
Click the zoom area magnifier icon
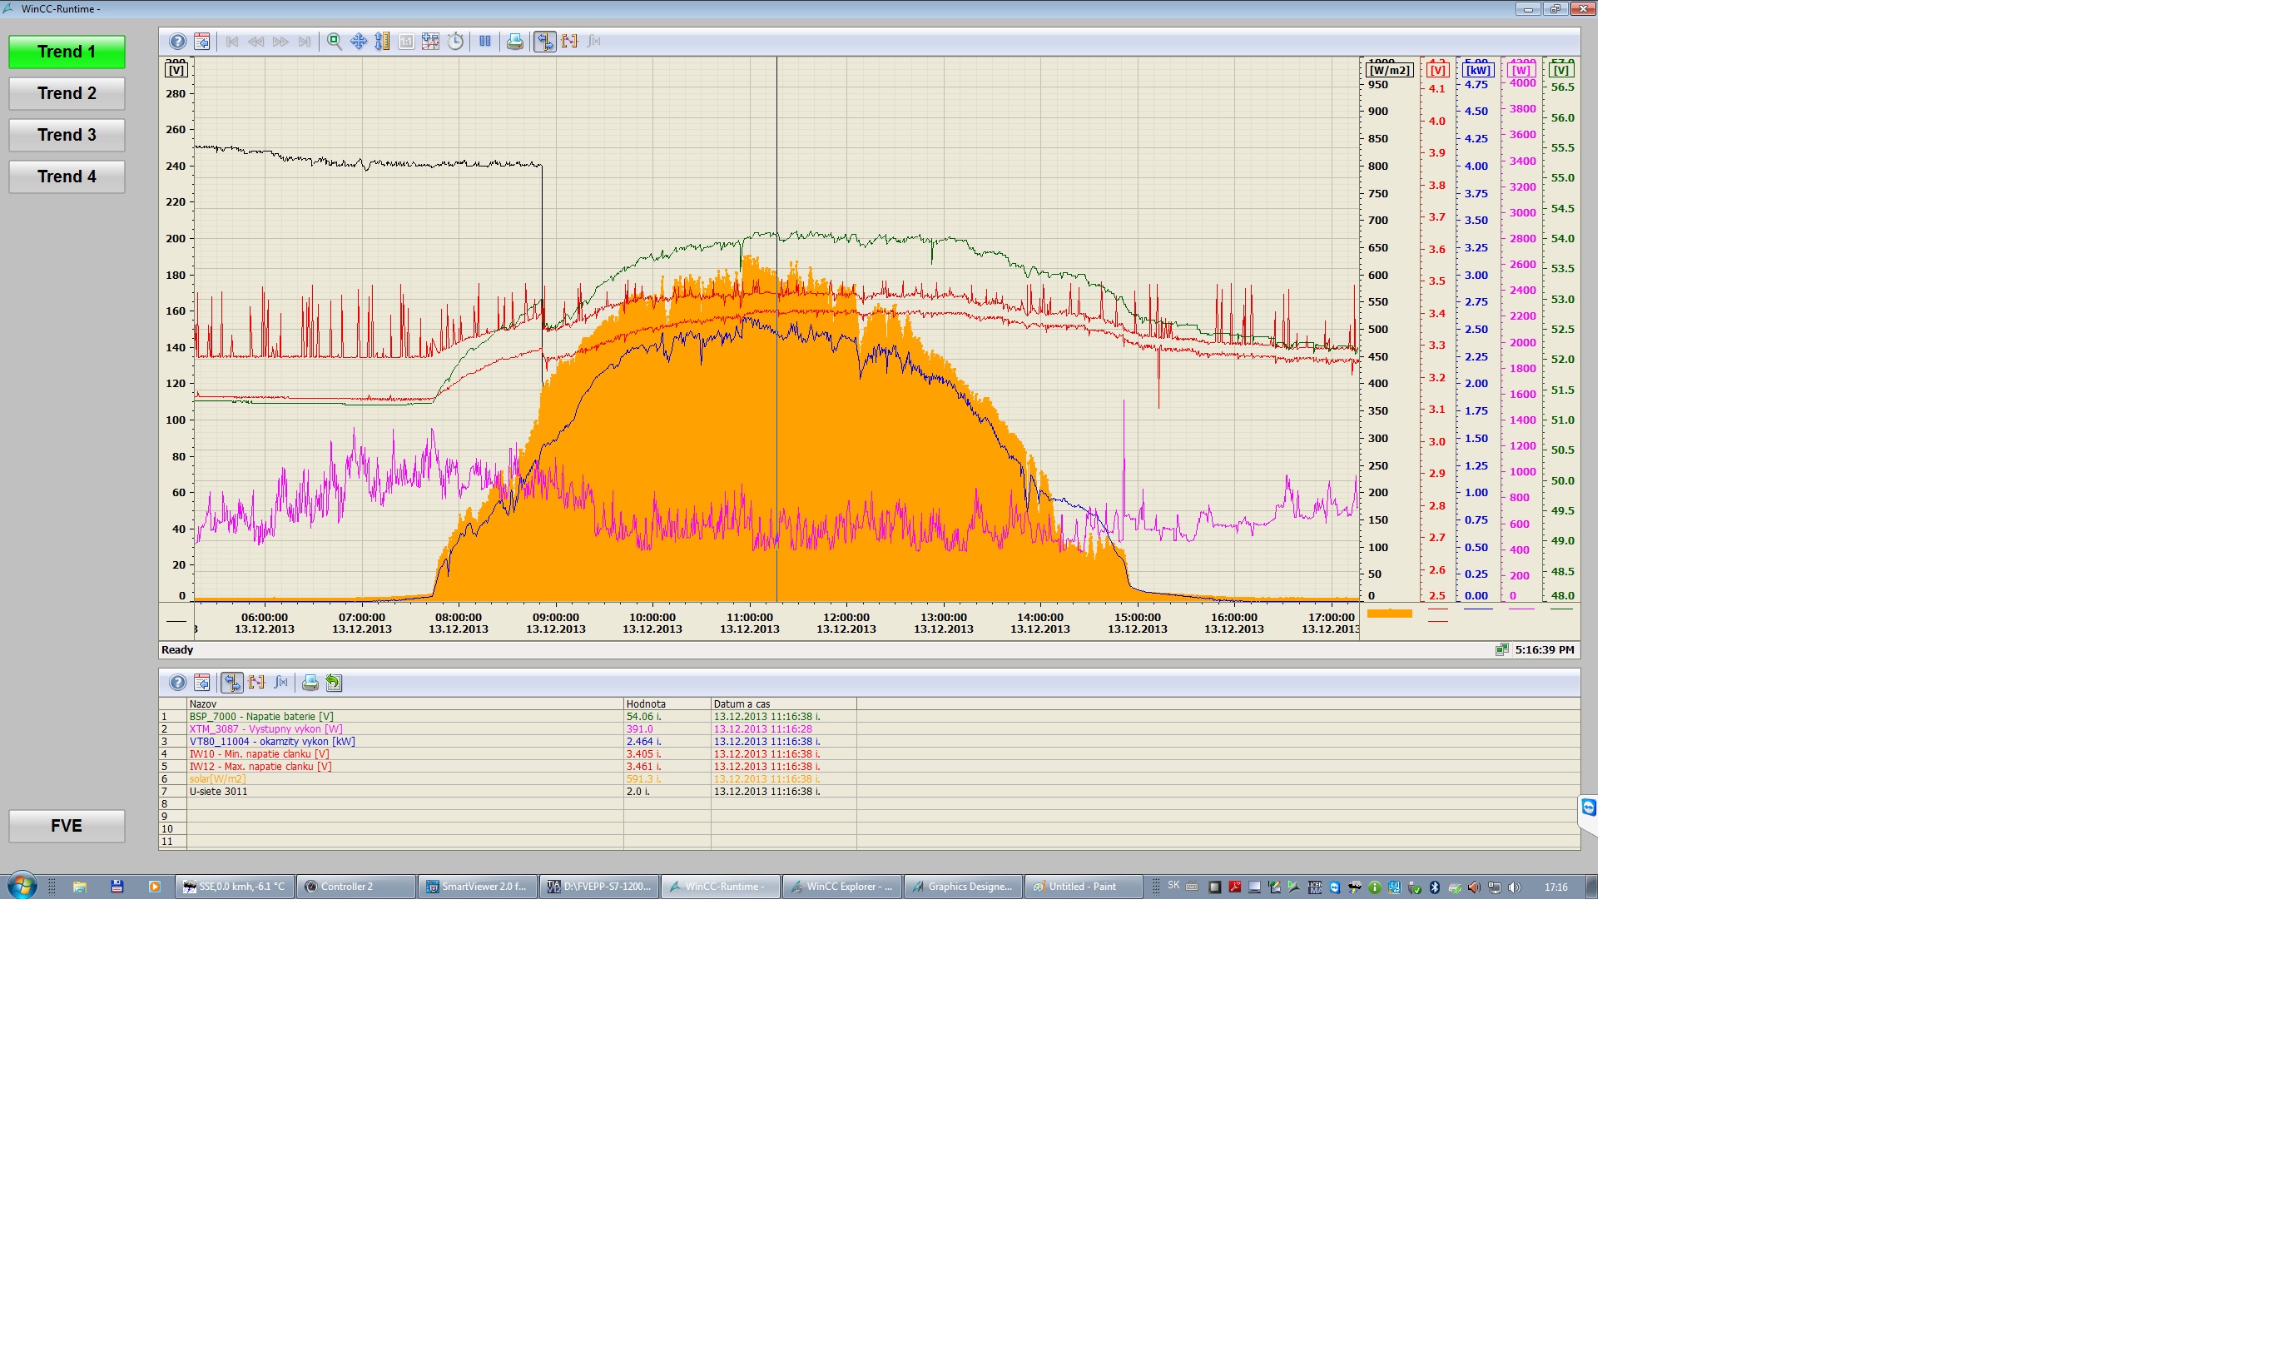click(335, 42)
